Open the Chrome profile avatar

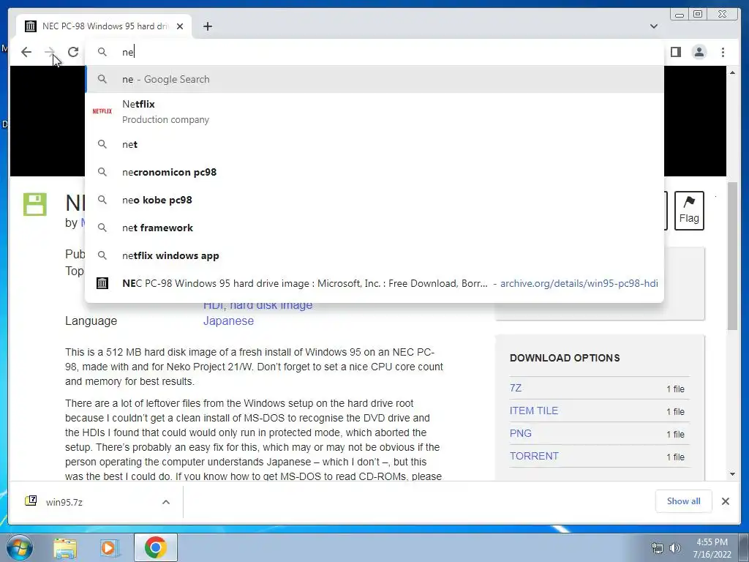pos(699,52)
